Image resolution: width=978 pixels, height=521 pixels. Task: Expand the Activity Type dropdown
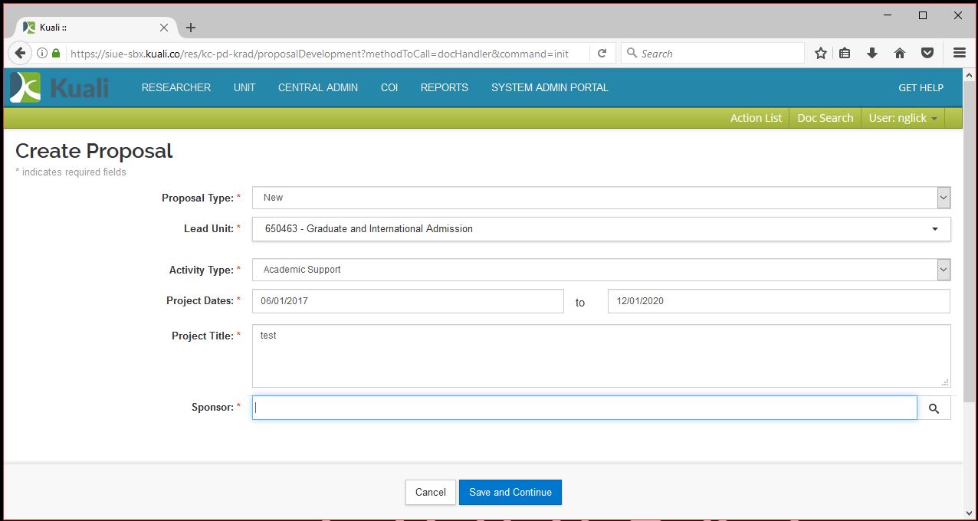click(944, 270)
